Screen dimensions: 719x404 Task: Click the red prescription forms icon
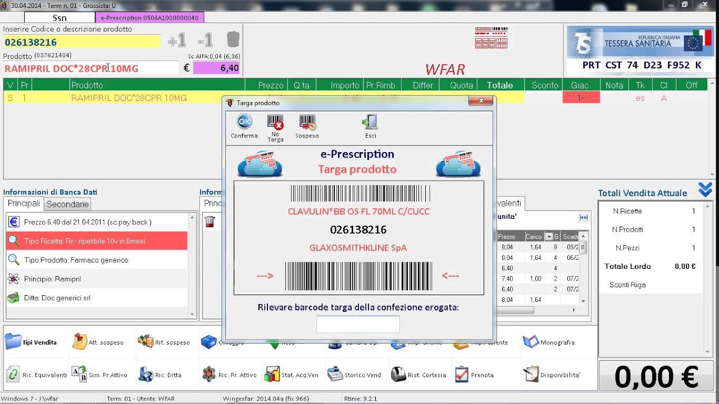click(x=491, y=38)
